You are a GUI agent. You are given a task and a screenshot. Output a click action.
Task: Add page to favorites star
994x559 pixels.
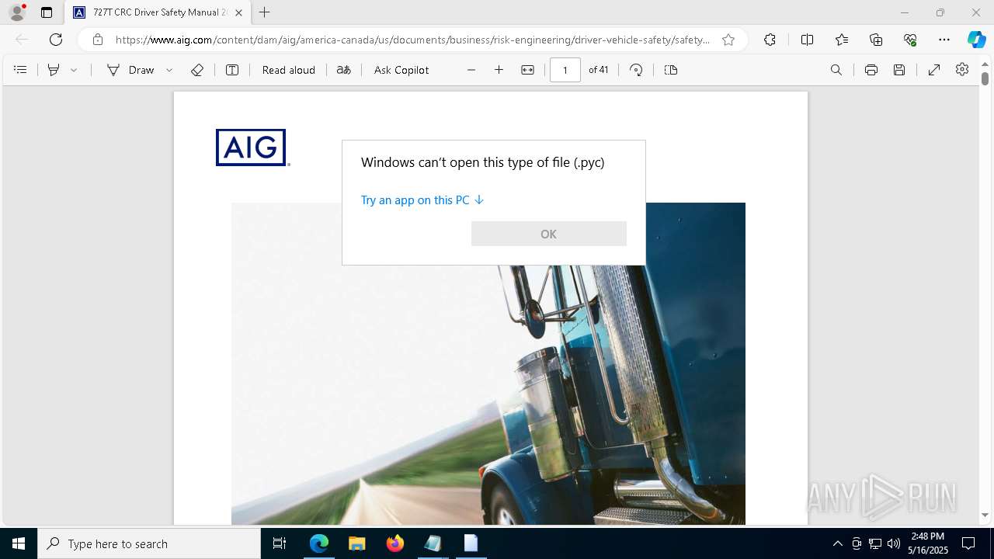pos(728,40)
